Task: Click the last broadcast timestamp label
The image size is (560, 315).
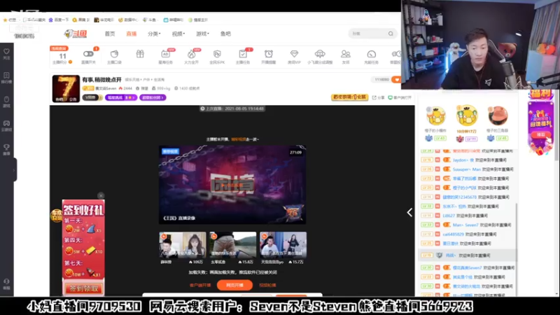Action: coord(232,108)
